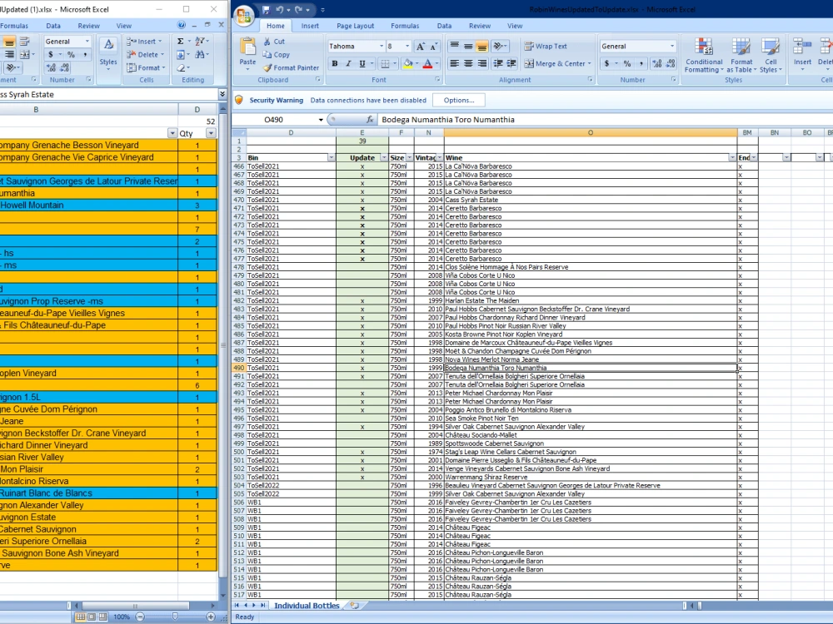Open the Update column filter dropdown
This screenshot has width=833, height=624.
click(383, 157)
